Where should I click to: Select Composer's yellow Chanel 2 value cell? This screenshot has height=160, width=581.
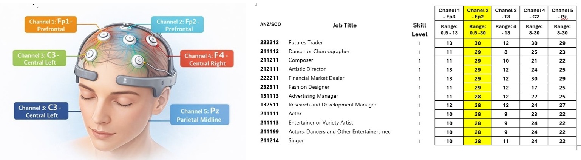(477, 60)
